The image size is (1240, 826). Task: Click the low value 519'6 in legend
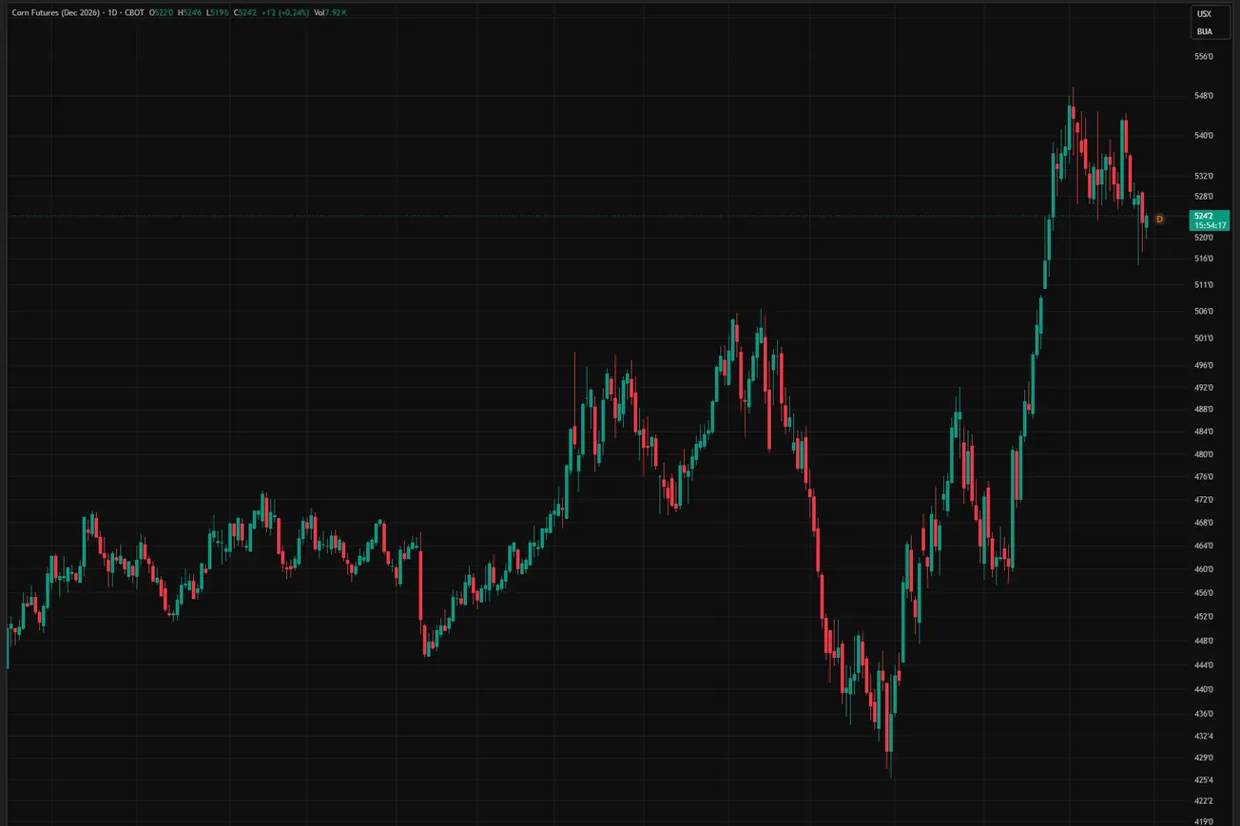(x=221, y=13)
